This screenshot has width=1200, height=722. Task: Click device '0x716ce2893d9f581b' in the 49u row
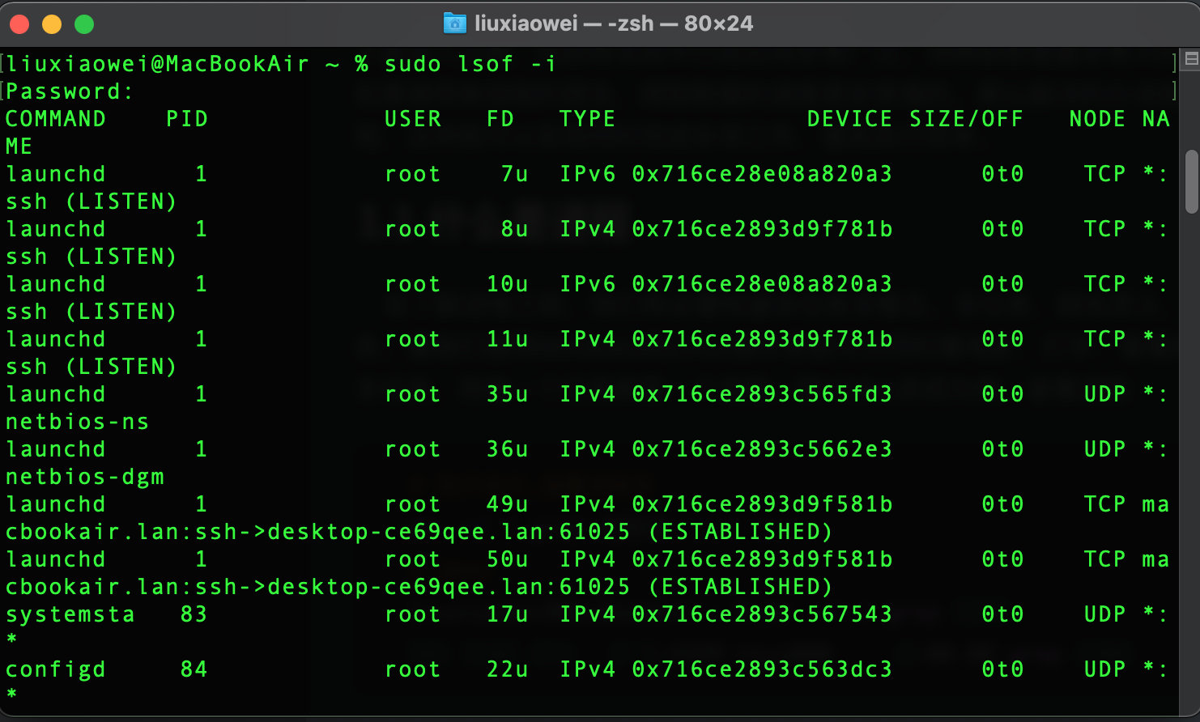pyautogui.click(x=762, y=504)
